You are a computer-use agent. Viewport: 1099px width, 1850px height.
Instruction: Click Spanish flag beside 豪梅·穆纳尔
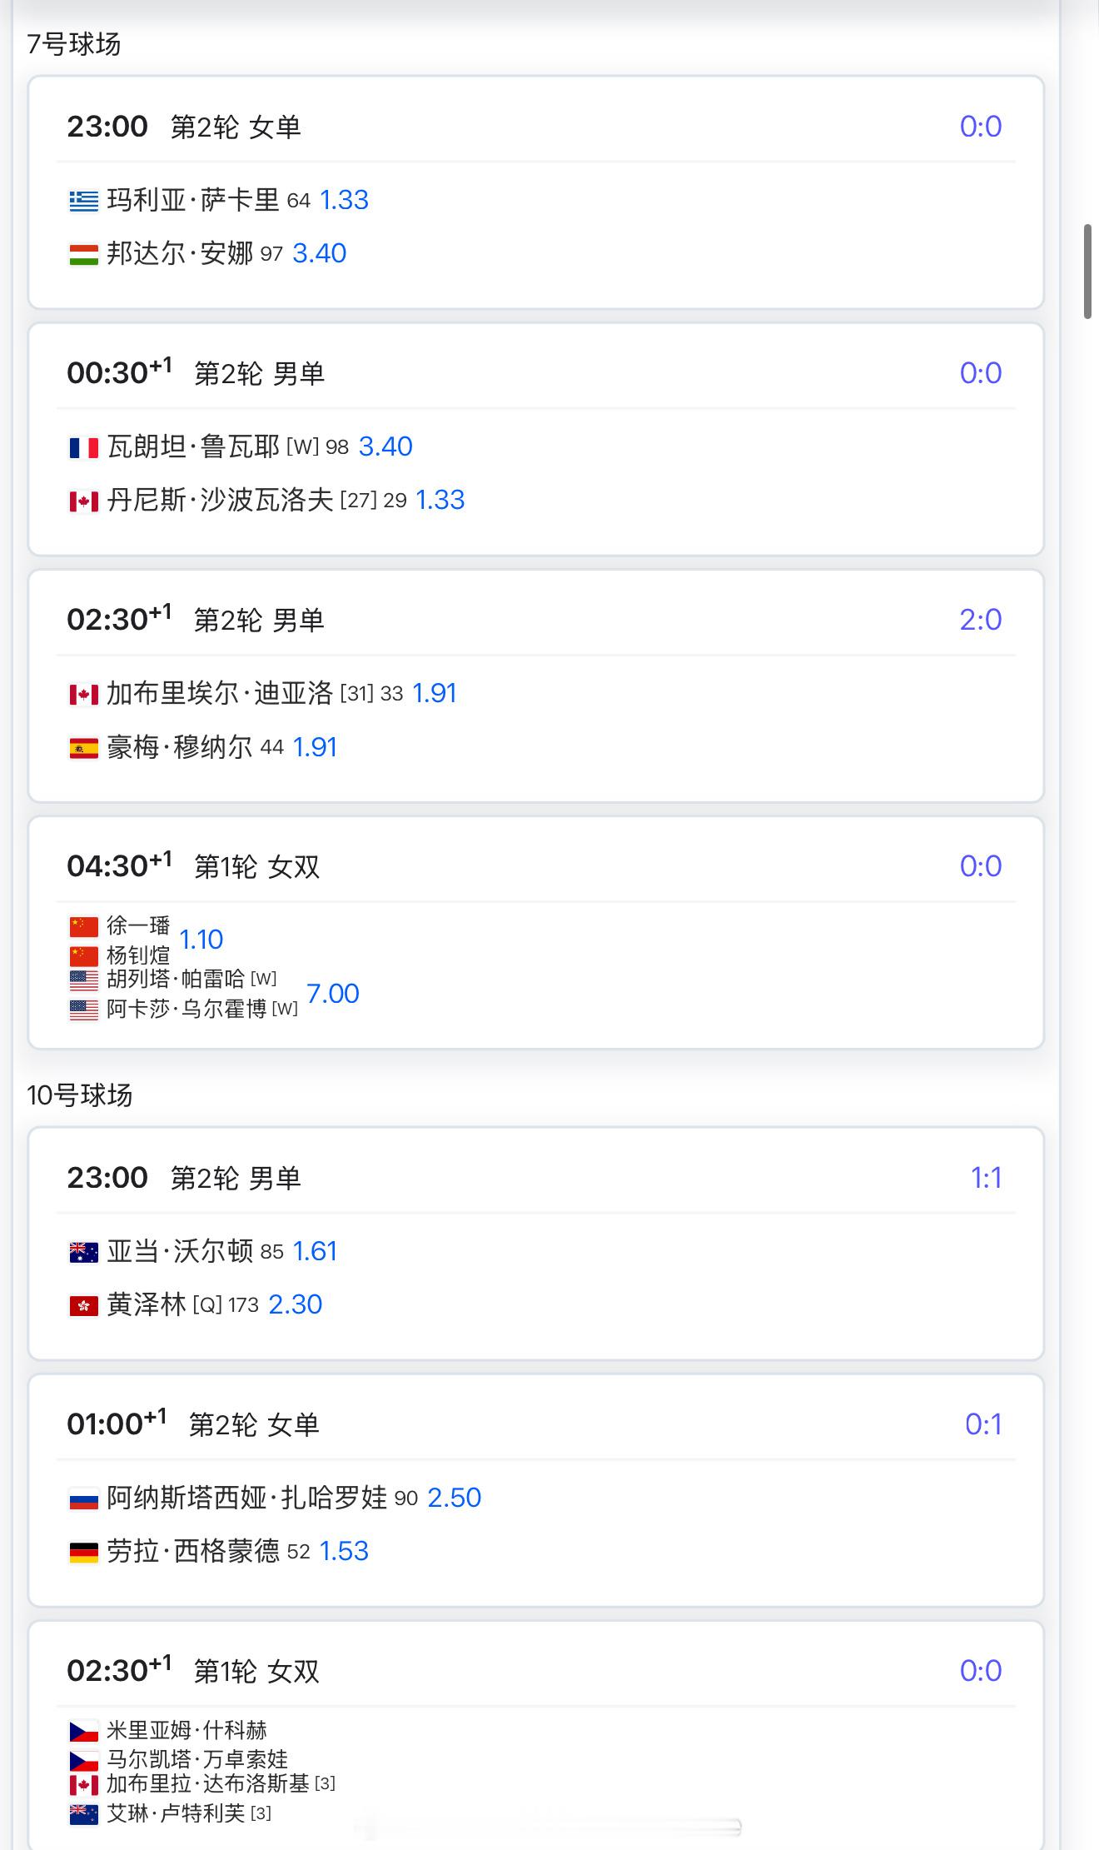pos(83,748)
